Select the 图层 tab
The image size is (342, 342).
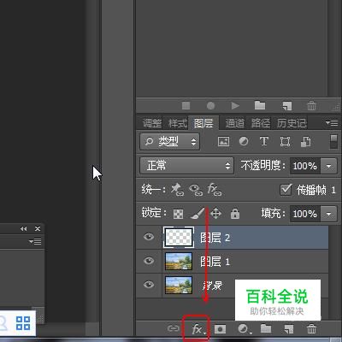203,123
